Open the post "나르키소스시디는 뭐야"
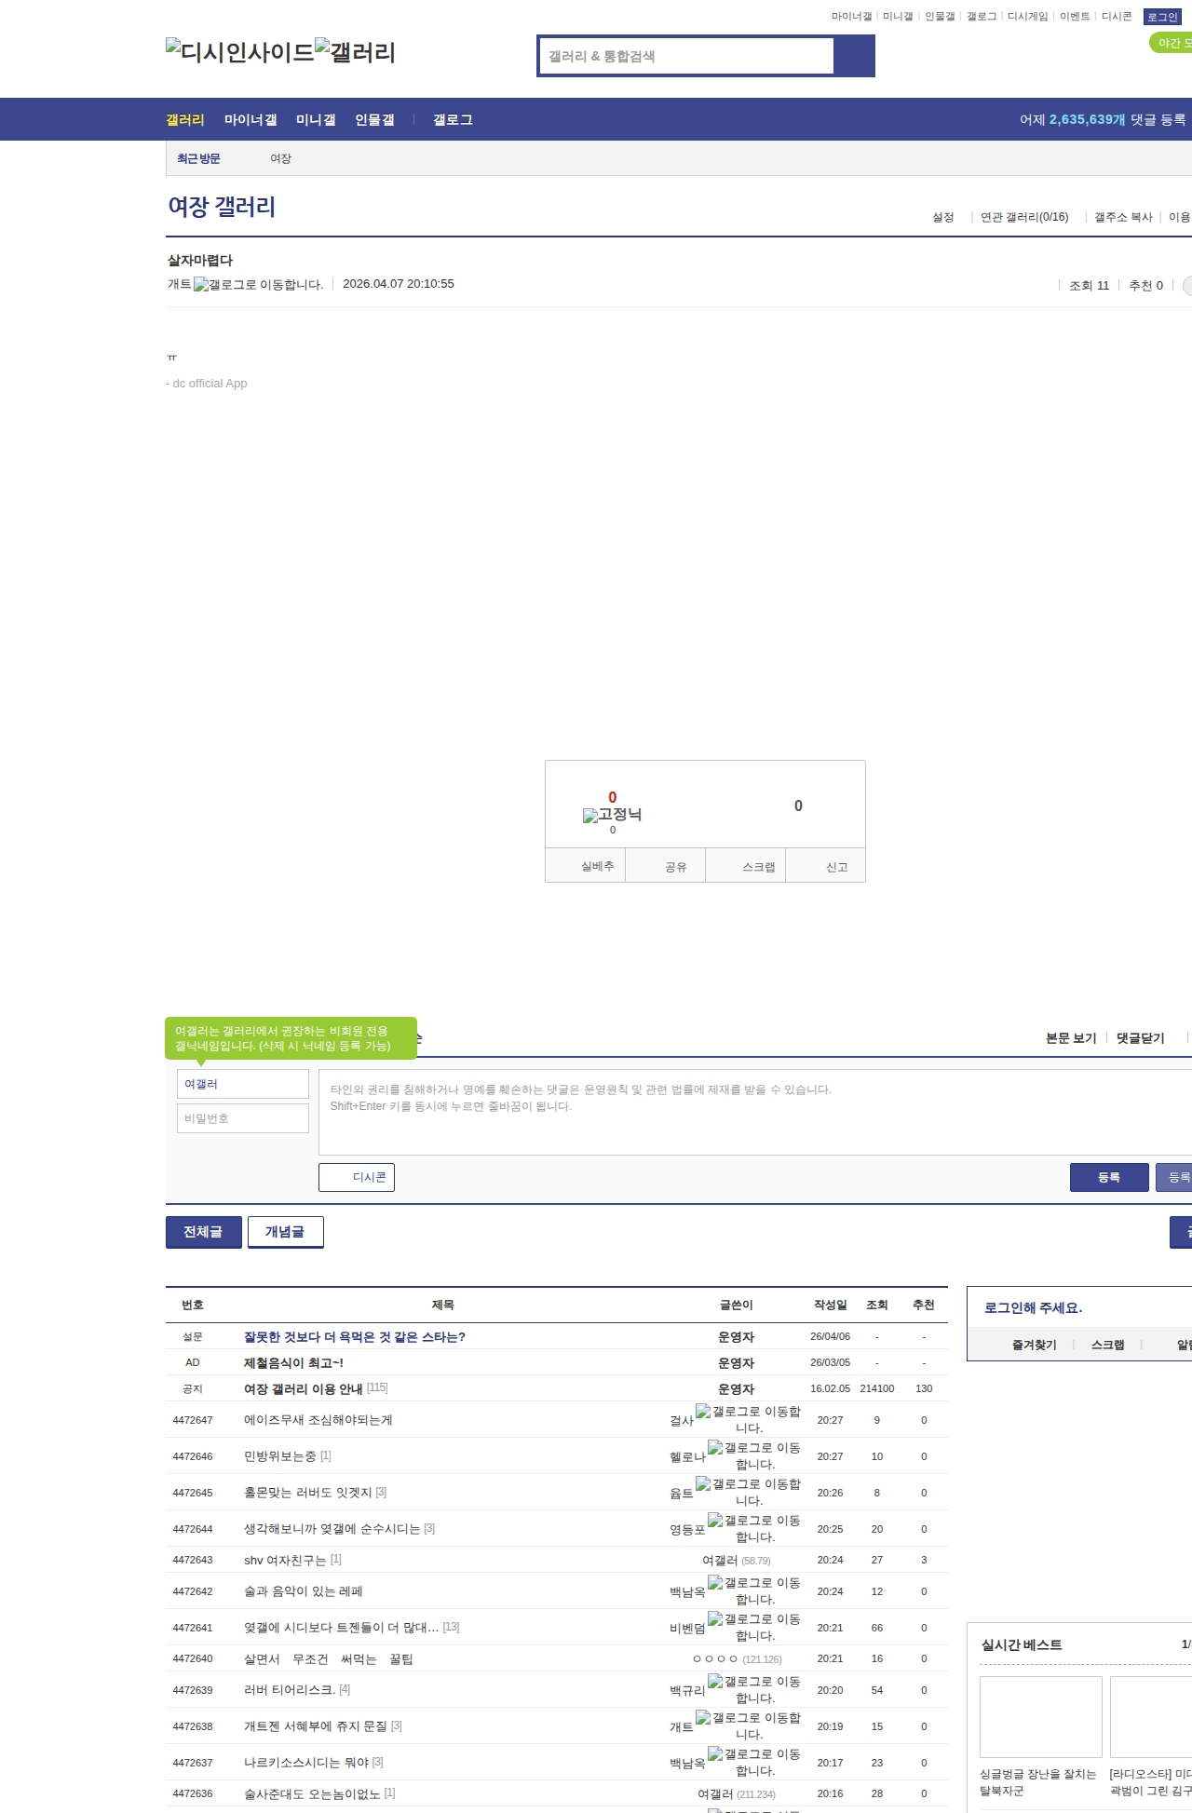1192x1813 pixels. click(306, 1763)
